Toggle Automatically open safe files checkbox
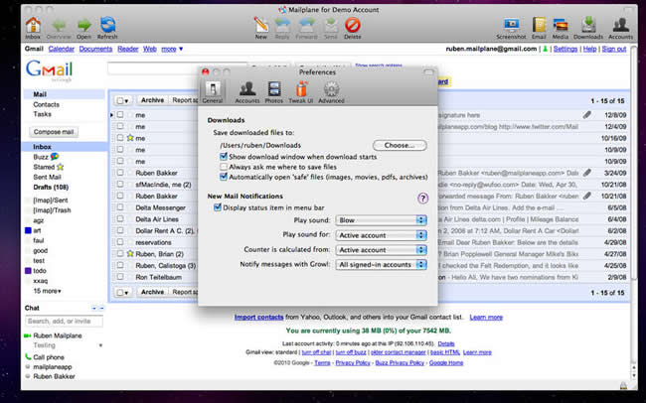646x403 pixels. [224, 177]
